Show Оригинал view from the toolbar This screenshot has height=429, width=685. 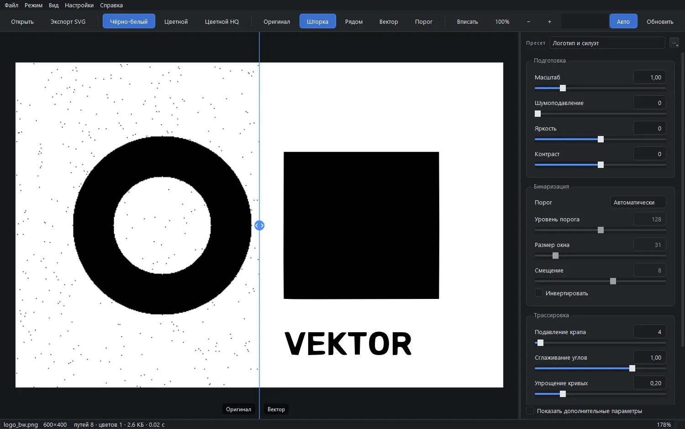(x=277, y=21)
